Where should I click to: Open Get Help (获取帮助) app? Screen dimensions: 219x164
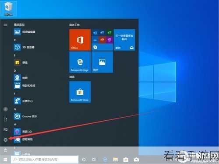coord(23,140)
